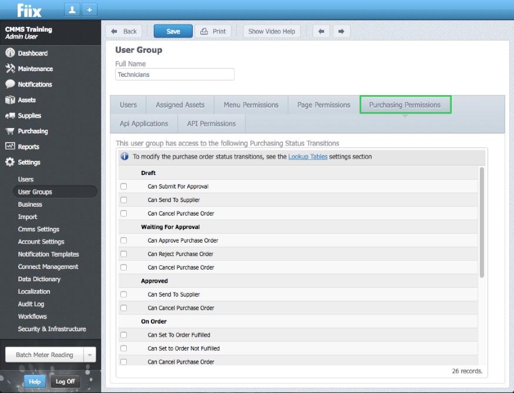
Task: Click the Back button
Action: (x=124, y=32)
